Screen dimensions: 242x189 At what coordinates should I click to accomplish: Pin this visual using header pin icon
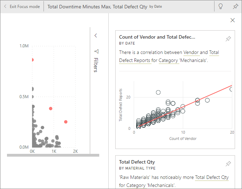[x=235, y=7]
